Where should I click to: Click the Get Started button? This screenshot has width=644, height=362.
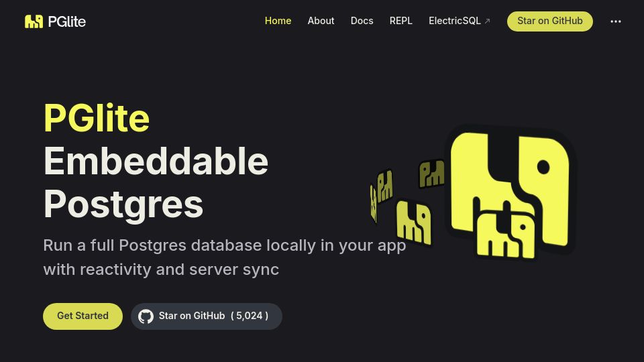(83, 316)
